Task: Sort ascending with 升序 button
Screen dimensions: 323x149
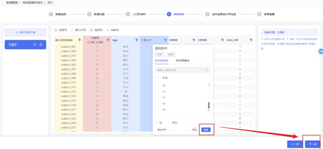Action: [x=160, y=54]
